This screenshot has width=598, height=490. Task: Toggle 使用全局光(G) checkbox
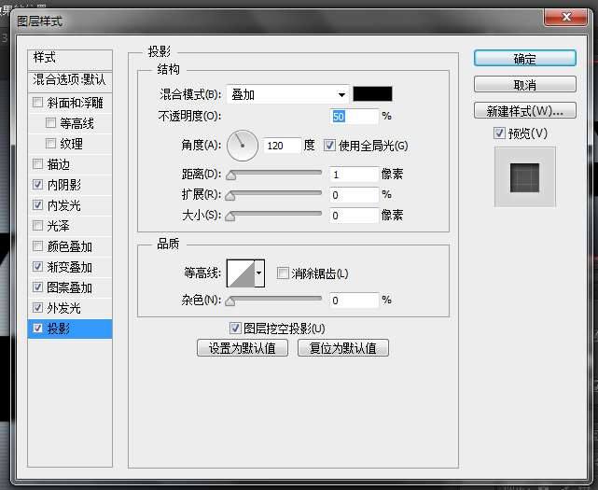[329, 145]
